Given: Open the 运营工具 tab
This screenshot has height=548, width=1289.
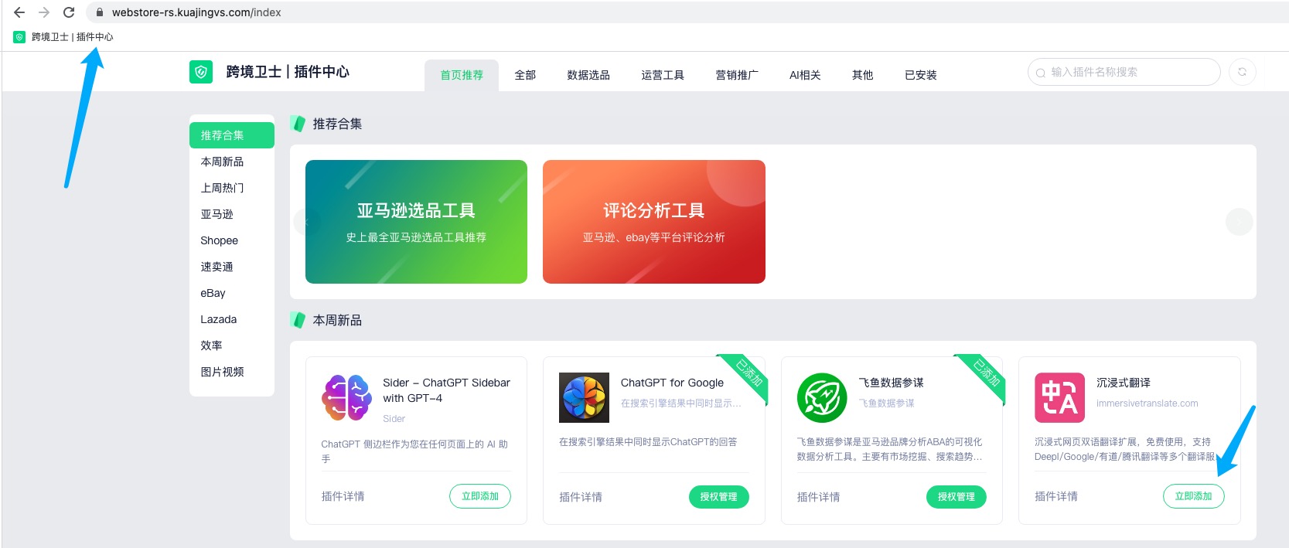Looking at the screenshot, I should [x=663, y=75].
